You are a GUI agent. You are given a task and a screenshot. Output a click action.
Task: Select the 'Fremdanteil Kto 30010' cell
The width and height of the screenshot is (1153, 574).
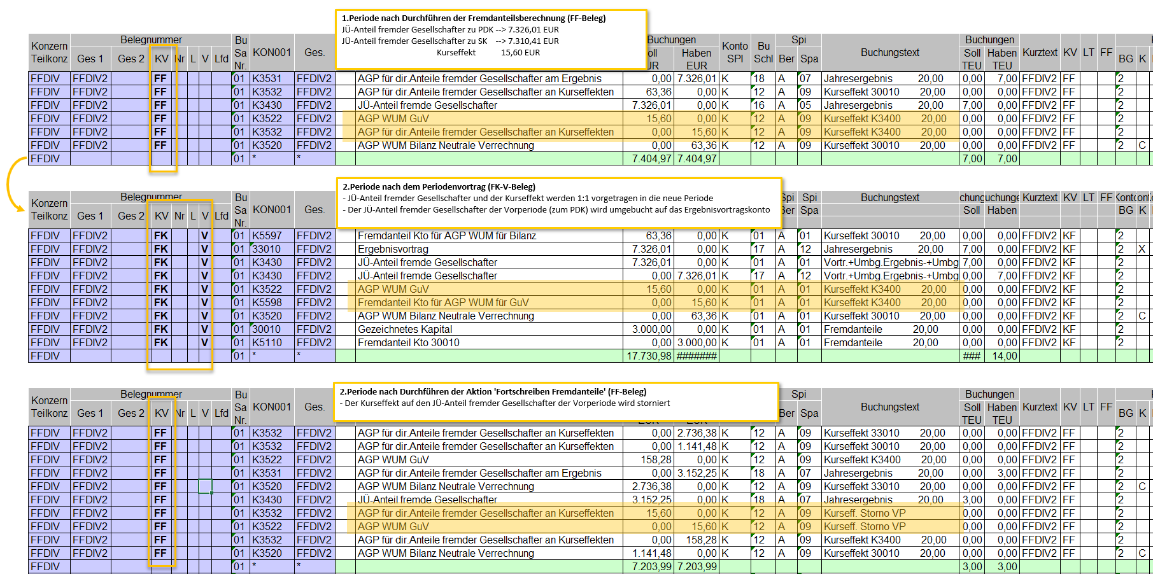tap(489, 342)
